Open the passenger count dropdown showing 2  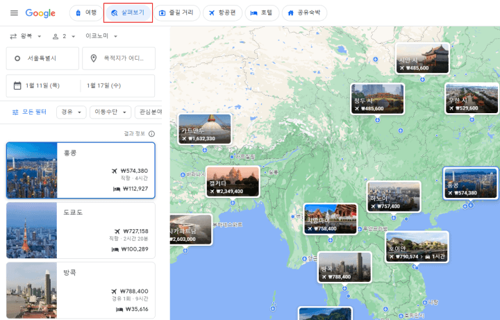coord(64,36)
